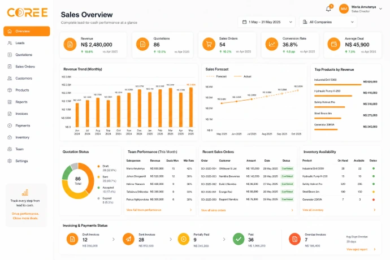Open the View aged report link

pyautogui.click(x=357, y=249)
